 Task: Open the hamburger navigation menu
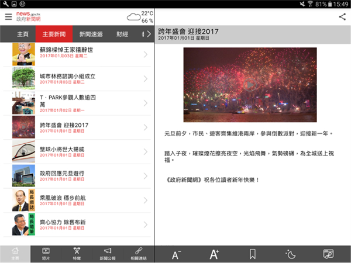pyautogui.click(x=9, y=17)
